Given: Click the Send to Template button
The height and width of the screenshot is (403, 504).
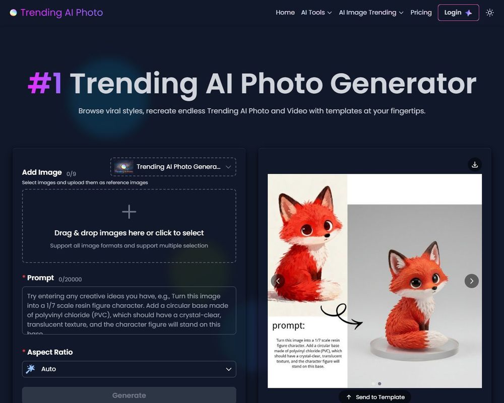Looking at the screenshot, I should click(x=374, y=397).
